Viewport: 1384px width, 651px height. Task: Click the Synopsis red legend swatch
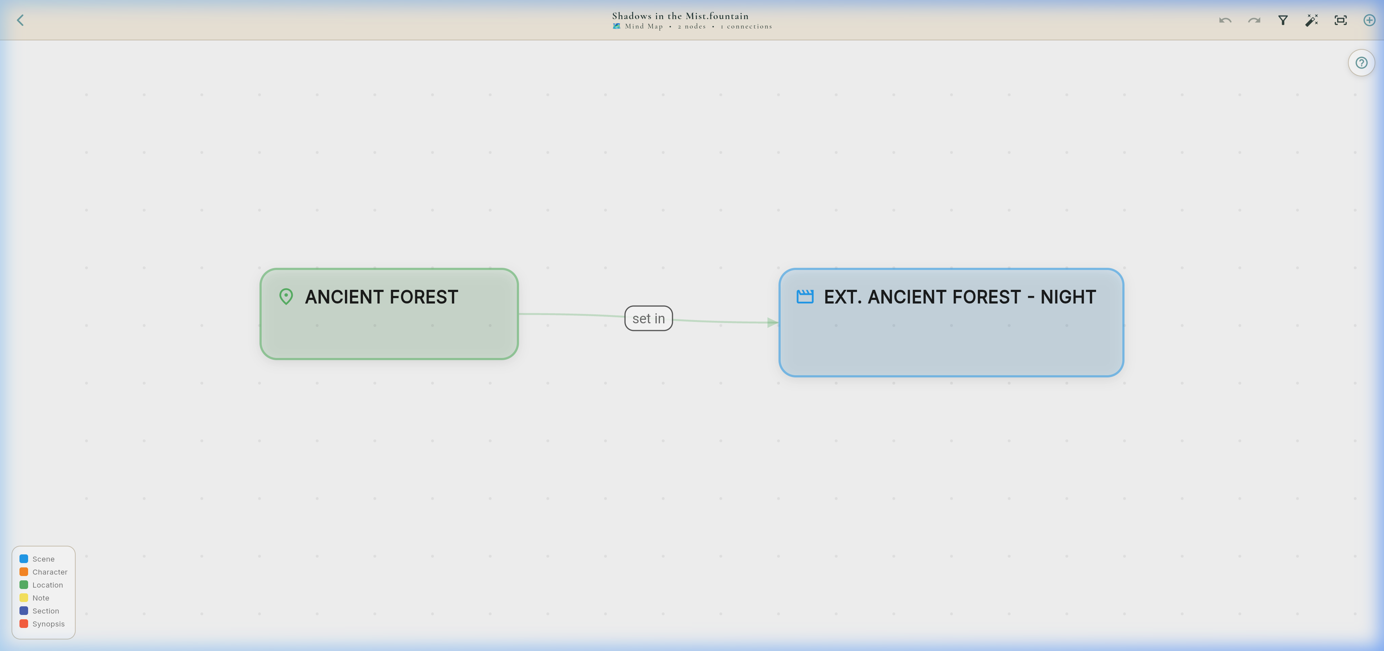pyautogui.click(x=24, y=624)
